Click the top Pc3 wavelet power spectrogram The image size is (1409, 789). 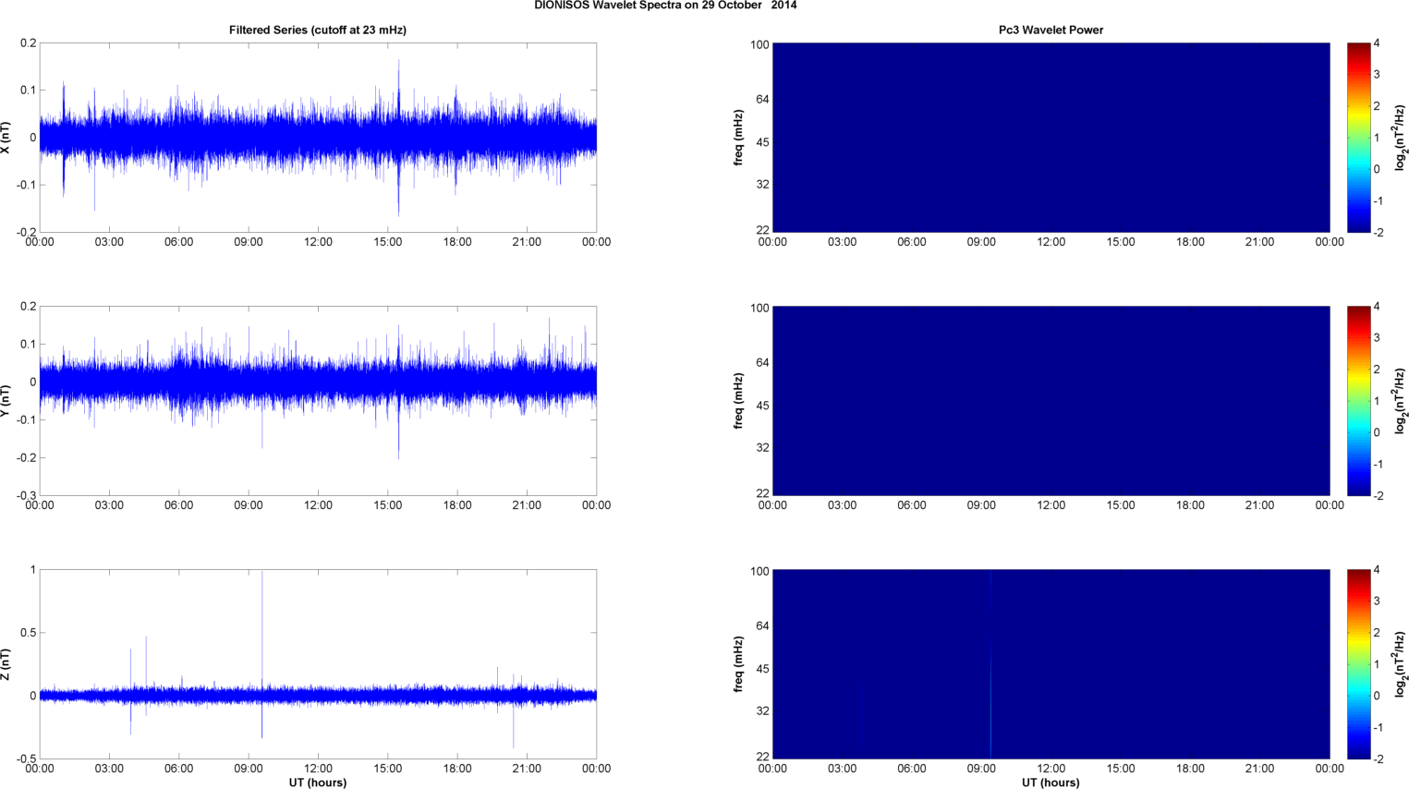coord(1051,138)
